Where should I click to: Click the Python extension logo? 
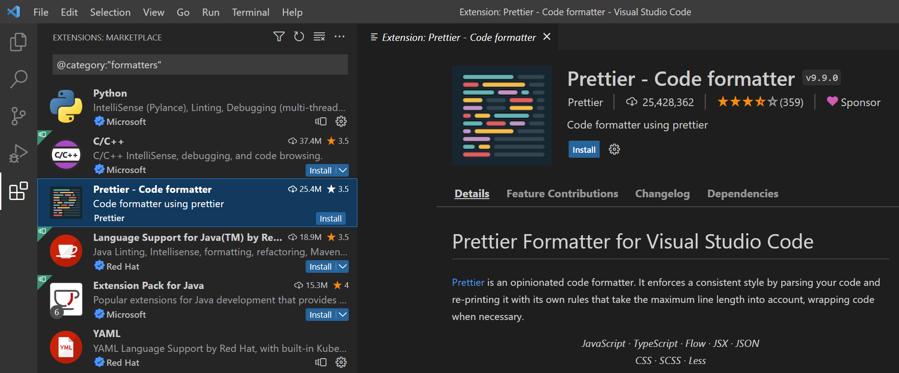(x=66, y=107)
